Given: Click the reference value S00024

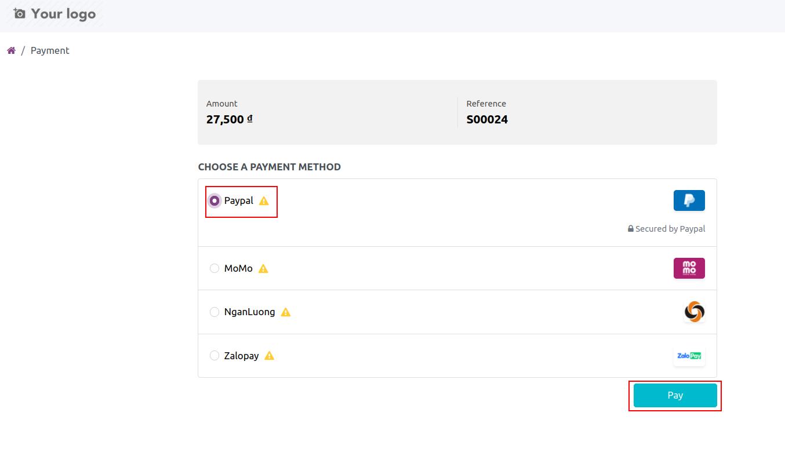Looking at the screenshot, I should (487, 119).
